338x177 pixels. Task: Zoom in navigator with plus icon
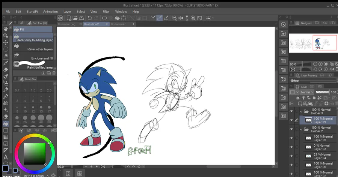click(x=321, y=64)
